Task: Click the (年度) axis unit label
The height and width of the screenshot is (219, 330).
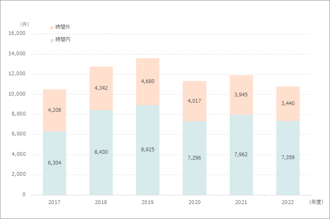Action: pos(316,202)
